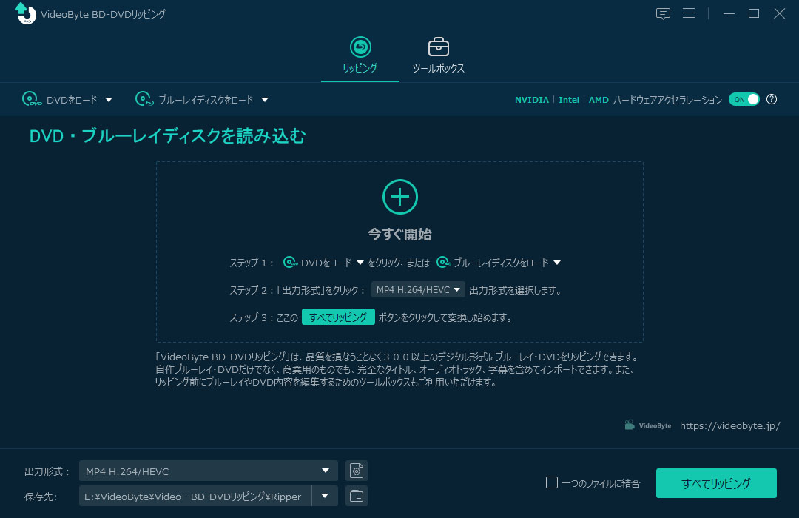
Task: Open the feedback message icon
Action: (x=663, y=14)
